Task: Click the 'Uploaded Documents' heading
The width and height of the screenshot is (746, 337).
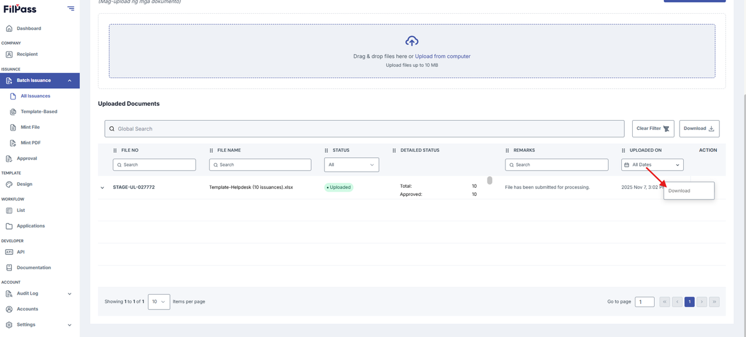Action: click(x=129, y=103)
